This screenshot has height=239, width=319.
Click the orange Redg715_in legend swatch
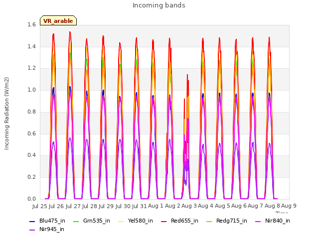(x=209, y=221)
